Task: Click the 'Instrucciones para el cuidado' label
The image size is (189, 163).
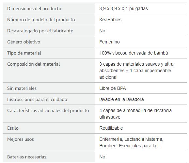Action: [37, 99]
